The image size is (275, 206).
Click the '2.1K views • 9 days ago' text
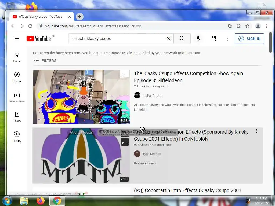(x=151, y=86)
